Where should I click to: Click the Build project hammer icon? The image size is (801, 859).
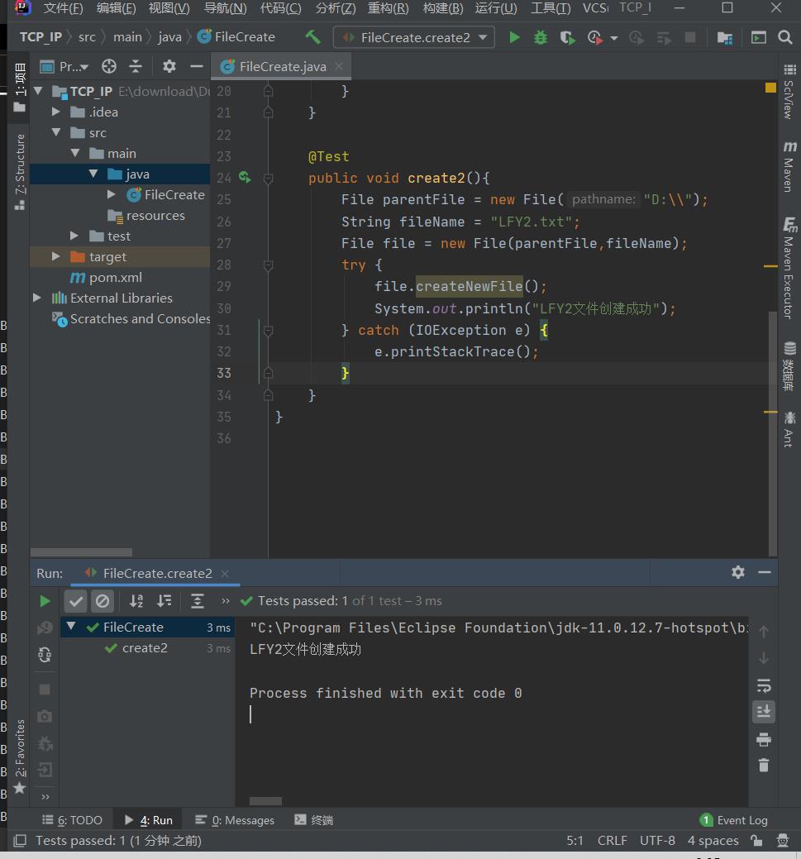pyautogui.click(x=312, y=37)
